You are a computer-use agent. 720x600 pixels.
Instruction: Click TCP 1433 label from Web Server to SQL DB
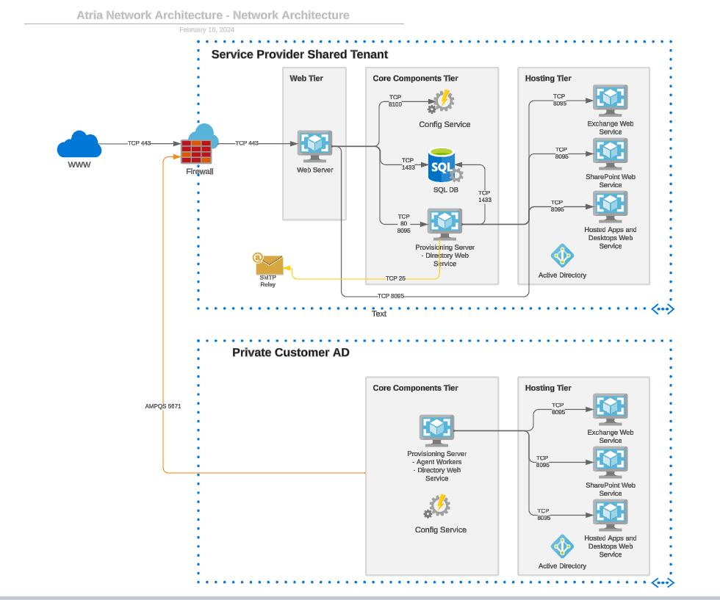click(408, 164)
